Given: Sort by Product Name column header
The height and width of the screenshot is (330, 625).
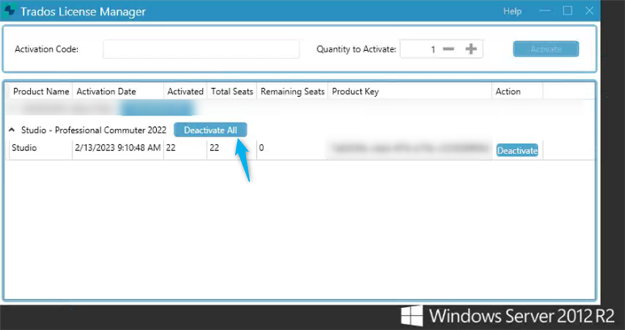Looking at the screenshot, I should click(41, 91).
